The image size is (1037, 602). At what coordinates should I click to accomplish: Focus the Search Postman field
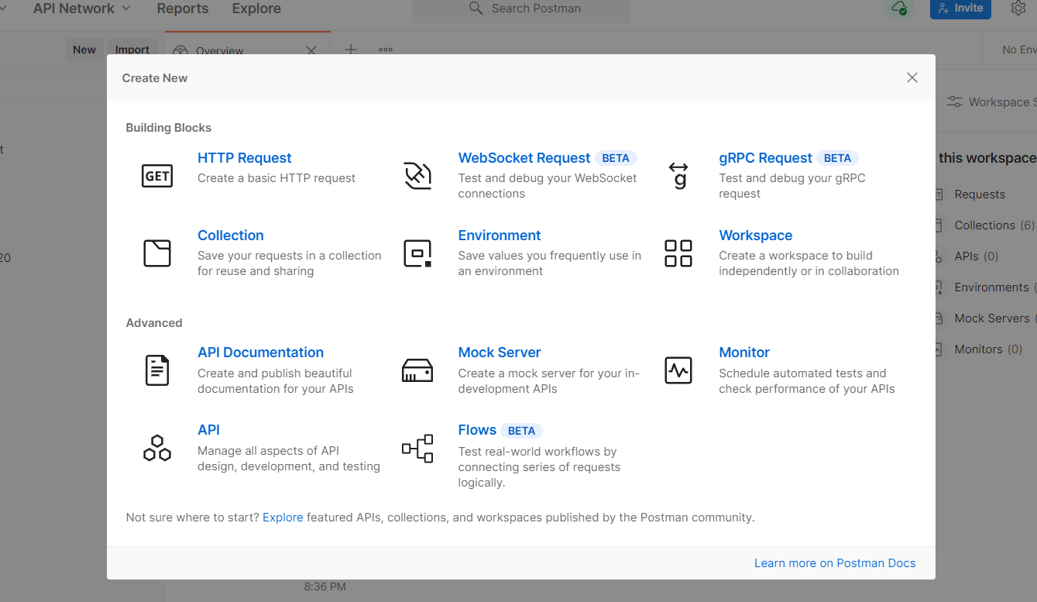click(x=520, y=9)
